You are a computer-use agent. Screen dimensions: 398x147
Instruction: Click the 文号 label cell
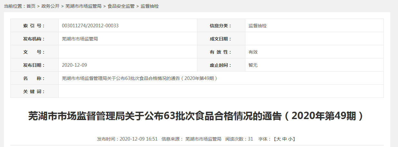pyautogui.click(x=34, y=52)
